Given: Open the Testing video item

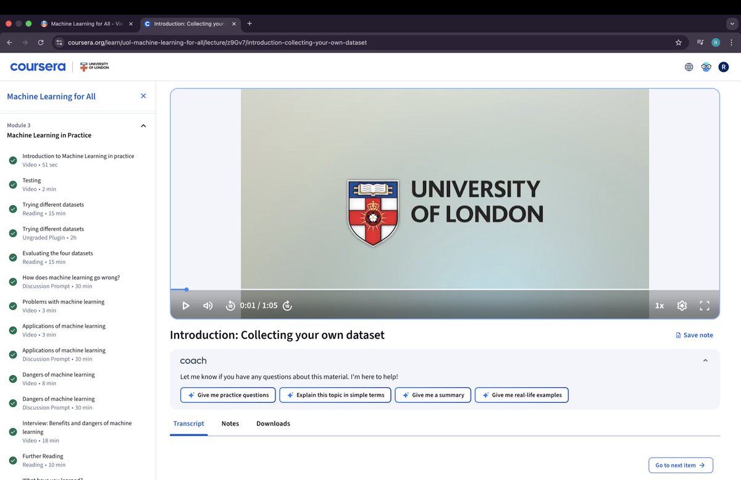Looking at the screenshot, I should tap(78, 185).
